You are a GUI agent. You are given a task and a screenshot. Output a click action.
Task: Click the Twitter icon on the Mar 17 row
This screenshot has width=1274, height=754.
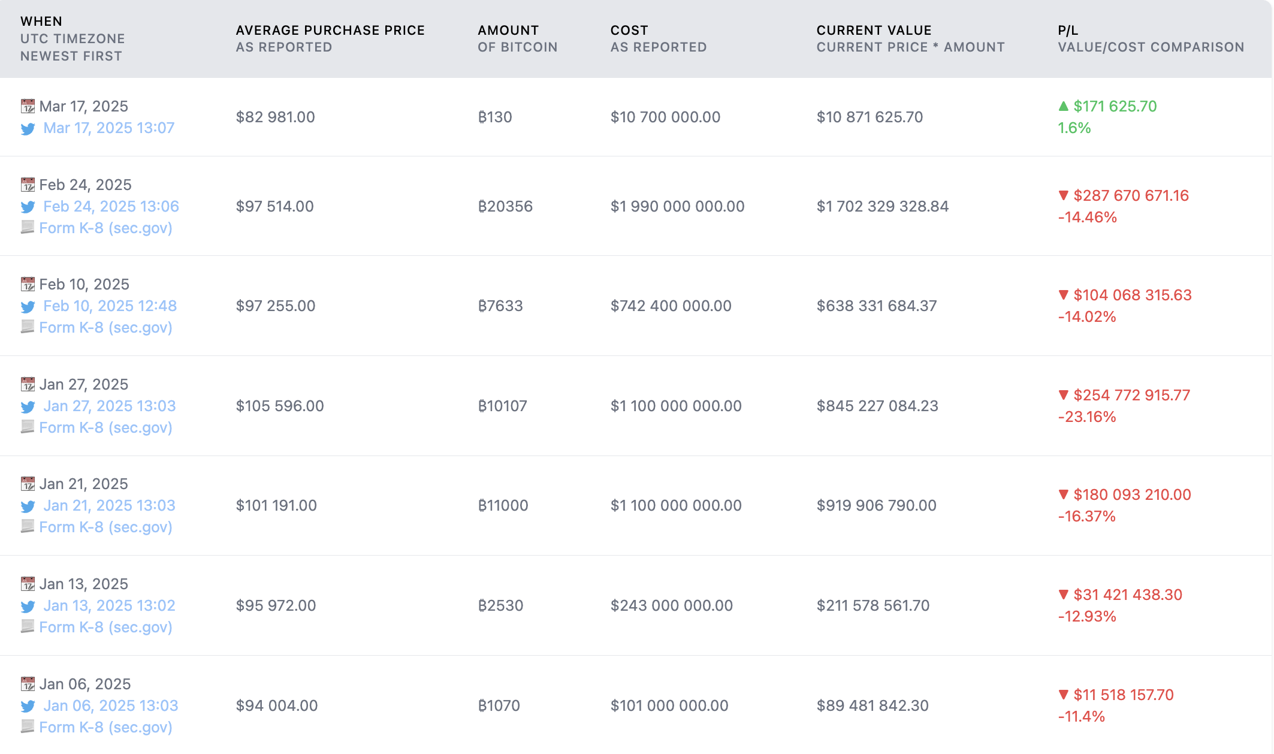pyautogui.click(x=28, y=128)
